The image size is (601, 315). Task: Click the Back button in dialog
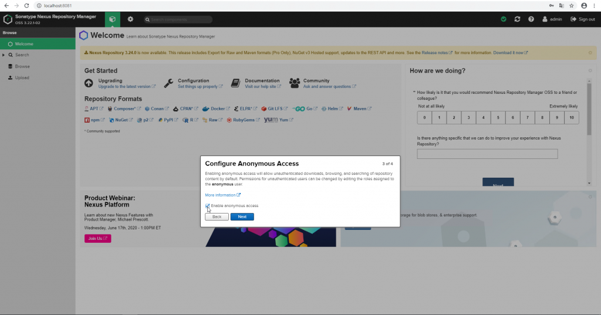[x=217, y=216]
